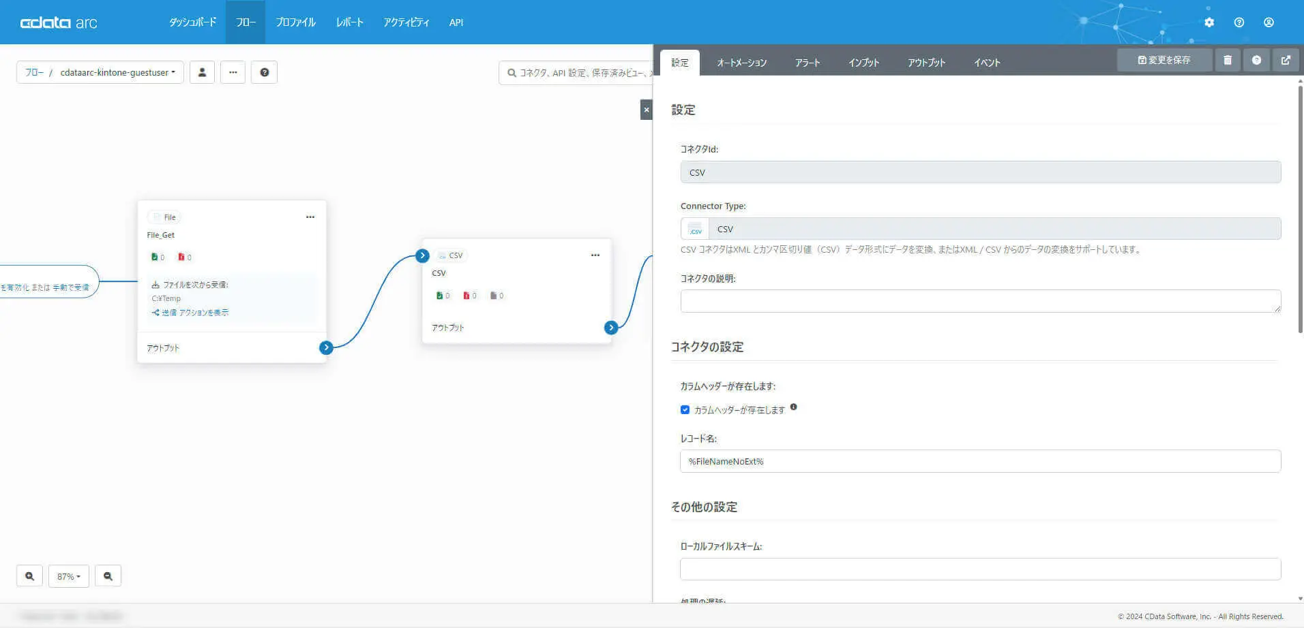Click File_Get output connection arrow
The image size is (1304, 628).
[x=326, y=347]
